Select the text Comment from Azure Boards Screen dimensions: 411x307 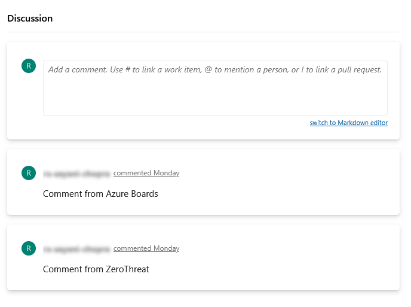[100, 194]
